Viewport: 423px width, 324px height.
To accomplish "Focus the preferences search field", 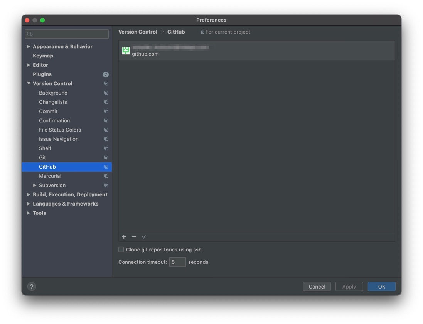I will [69, 34].
